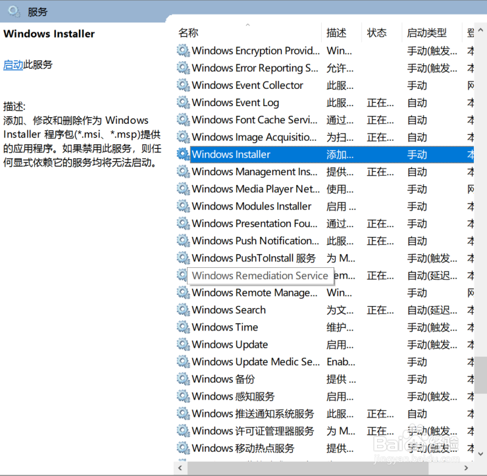Viewport: 487px width, 476px height.
Task: Click gear icon of Windows Update row
Action: pyautogui.click(x=183, y=344)
